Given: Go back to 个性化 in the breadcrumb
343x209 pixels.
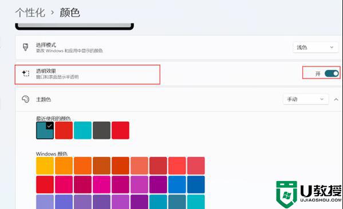Looking at the screenshot, I should [30, 13].
